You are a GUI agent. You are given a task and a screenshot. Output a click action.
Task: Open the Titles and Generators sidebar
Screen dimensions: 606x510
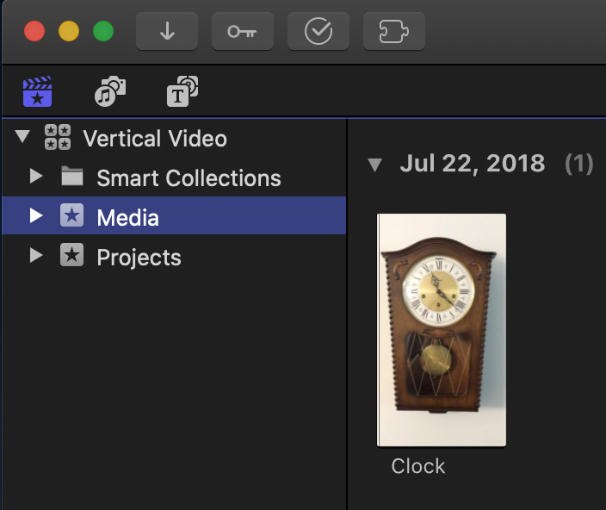coord(182,92)
